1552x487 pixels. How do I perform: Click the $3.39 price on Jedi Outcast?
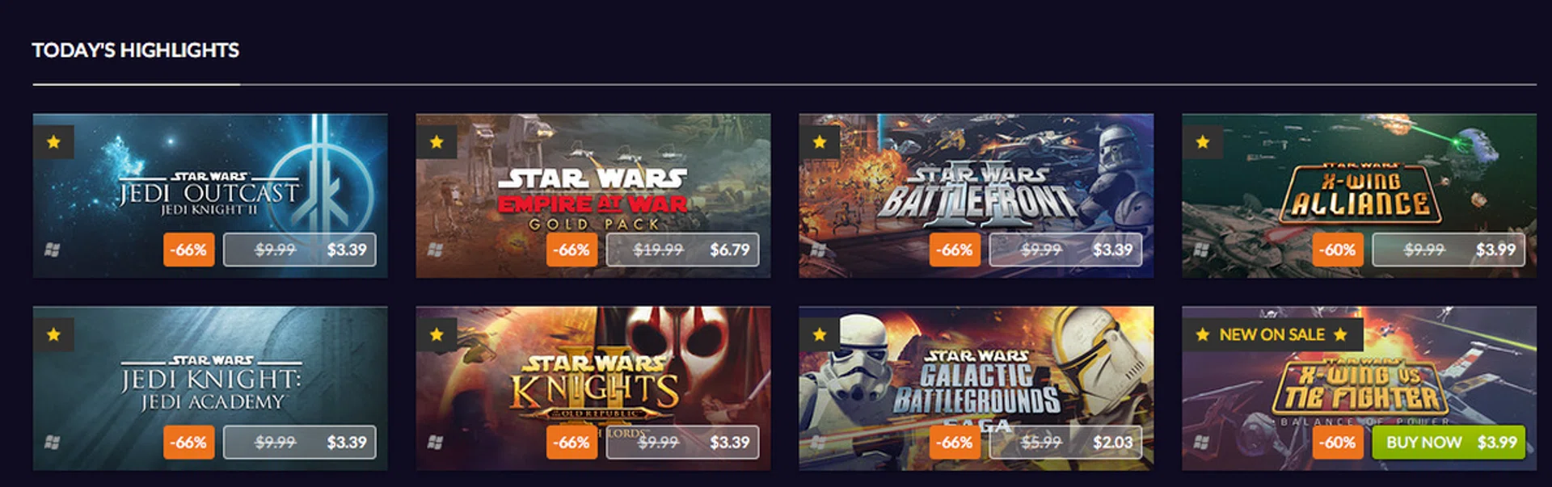tap(347, 250)
